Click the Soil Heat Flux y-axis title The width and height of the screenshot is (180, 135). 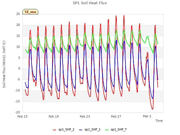4,64
